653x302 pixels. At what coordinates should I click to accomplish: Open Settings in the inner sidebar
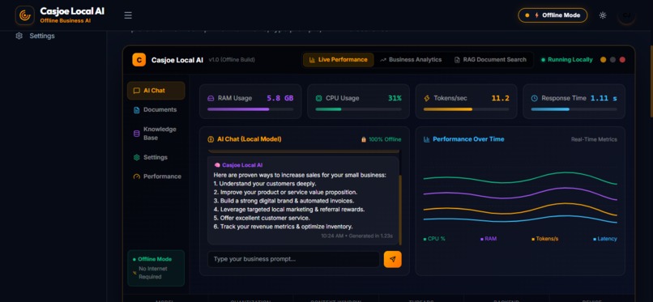pyautogui.click(x=156, y=157)
